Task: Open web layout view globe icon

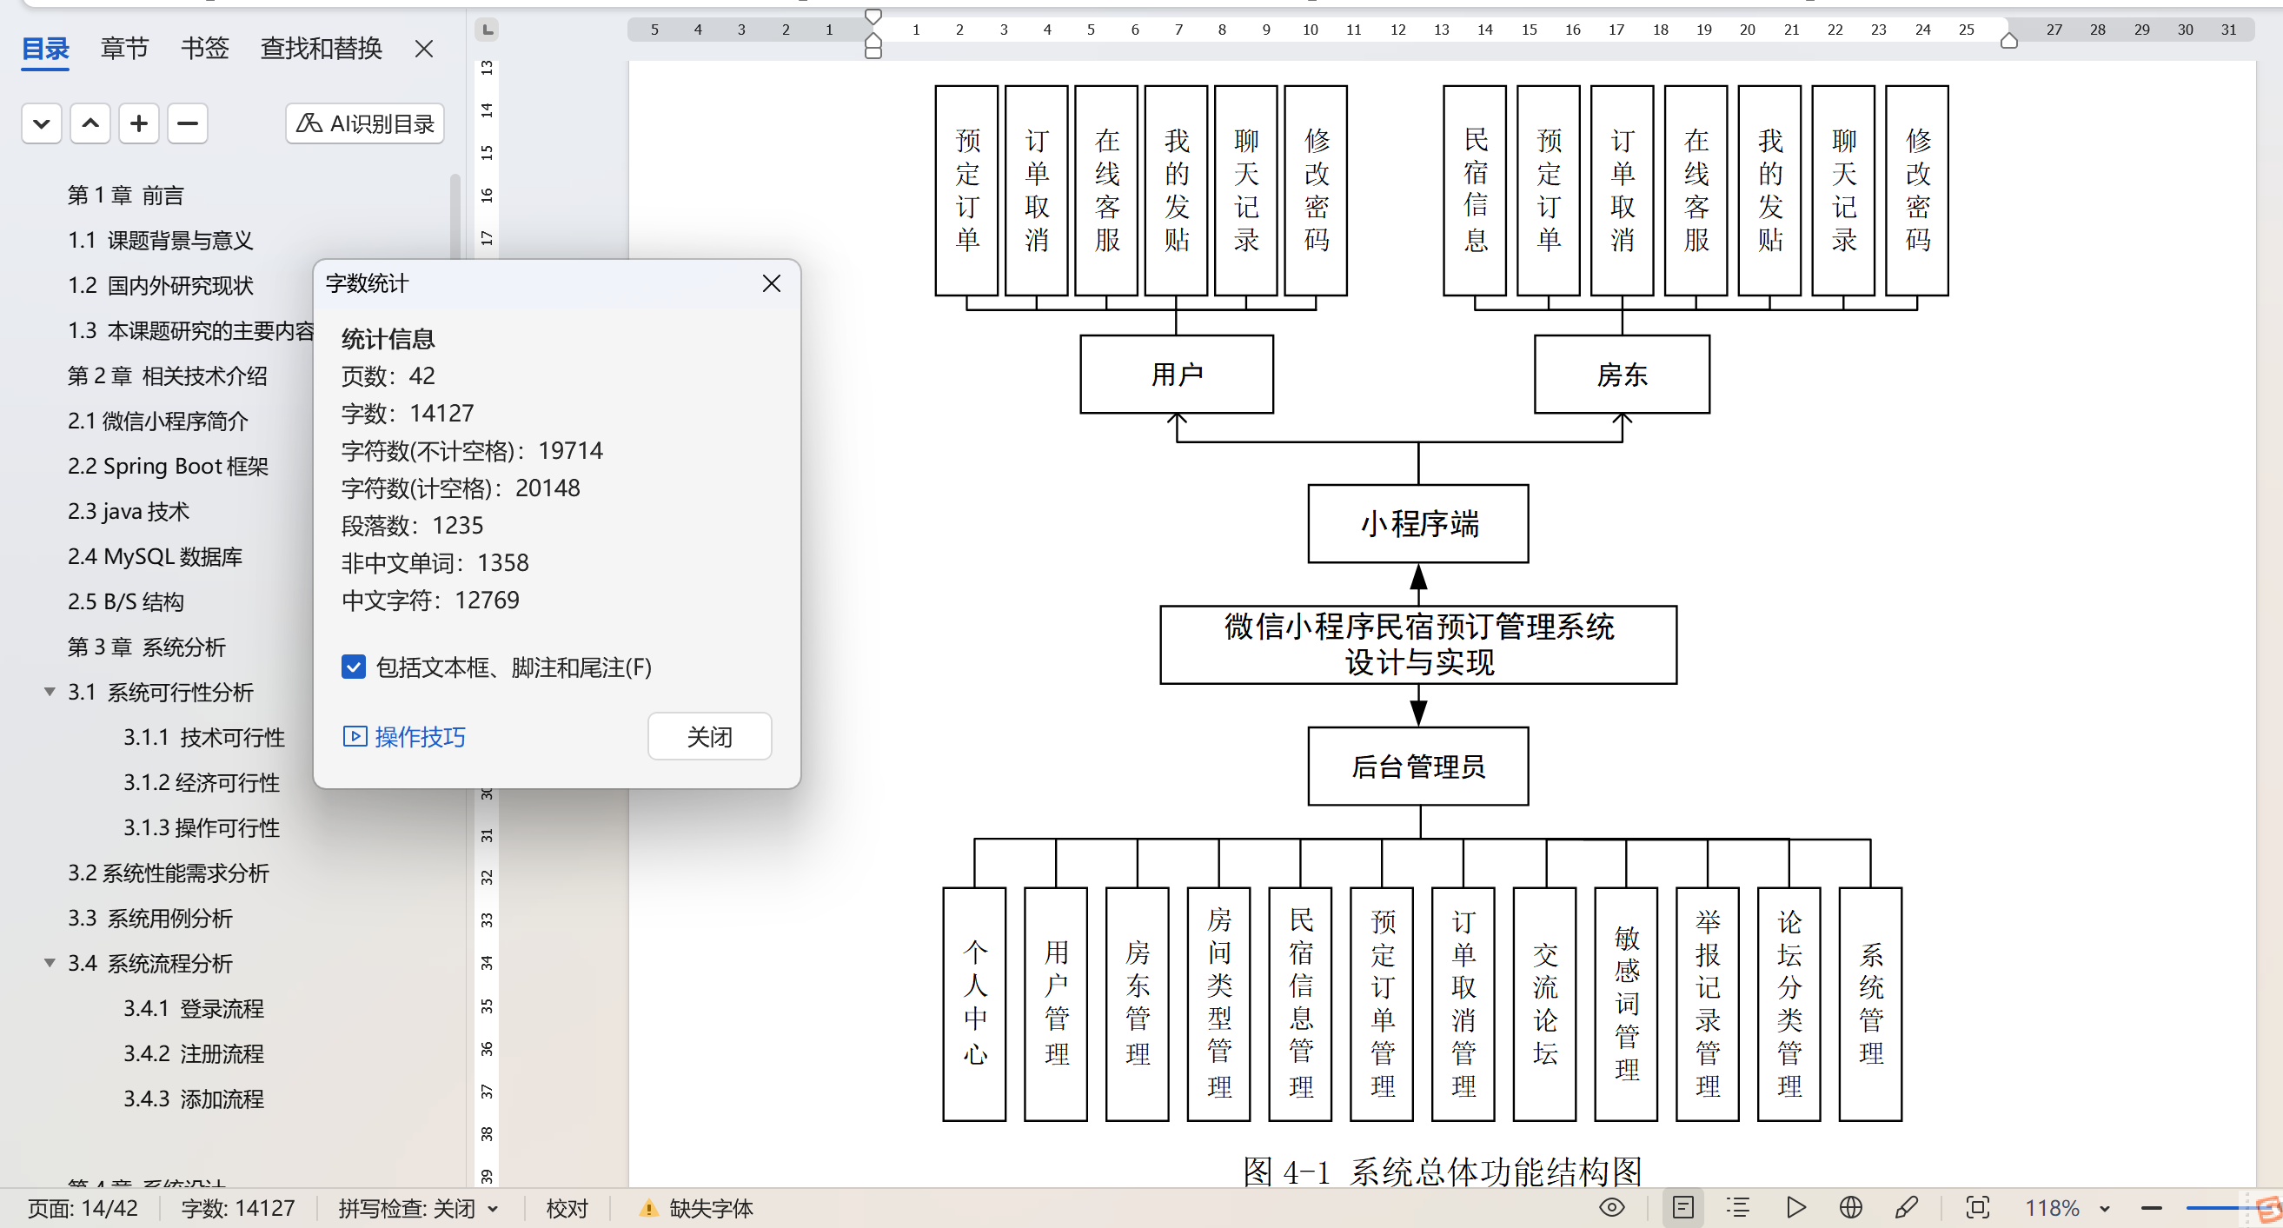Action: (1850, 1208)
